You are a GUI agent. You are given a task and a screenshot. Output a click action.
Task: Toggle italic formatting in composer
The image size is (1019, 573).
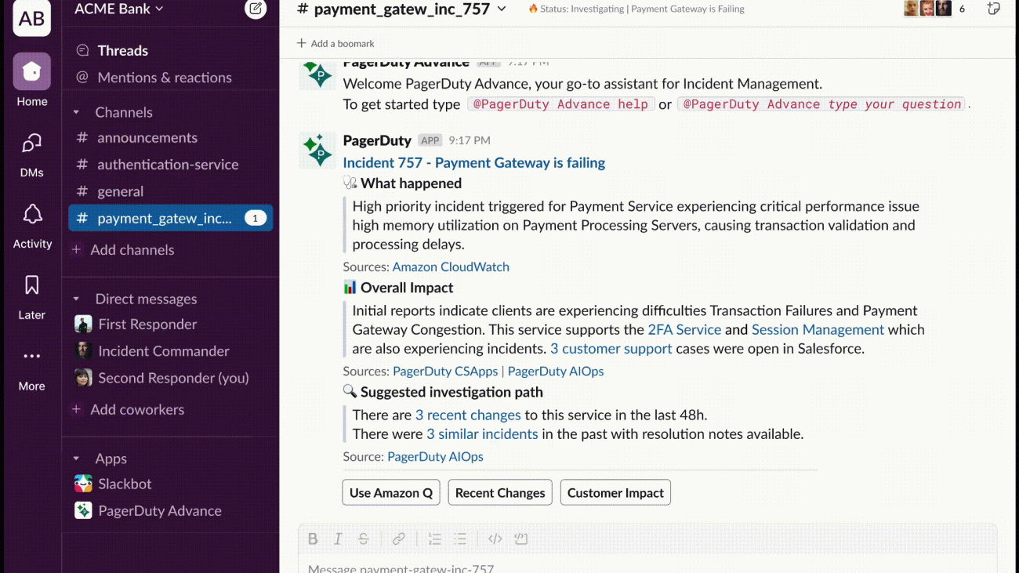click(338, 539)
